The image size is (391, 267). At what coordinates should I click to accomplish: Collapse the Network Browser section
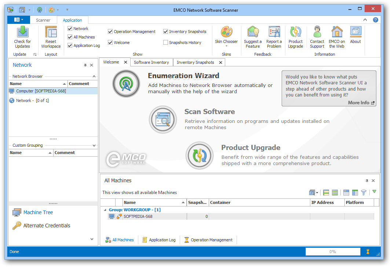94,76
